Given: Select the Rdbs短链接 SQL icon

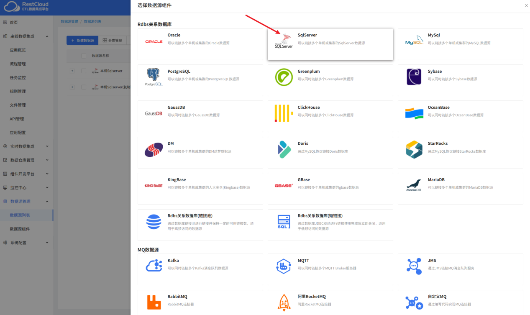Looking at the screenshot, I should (x=284, y=222).
